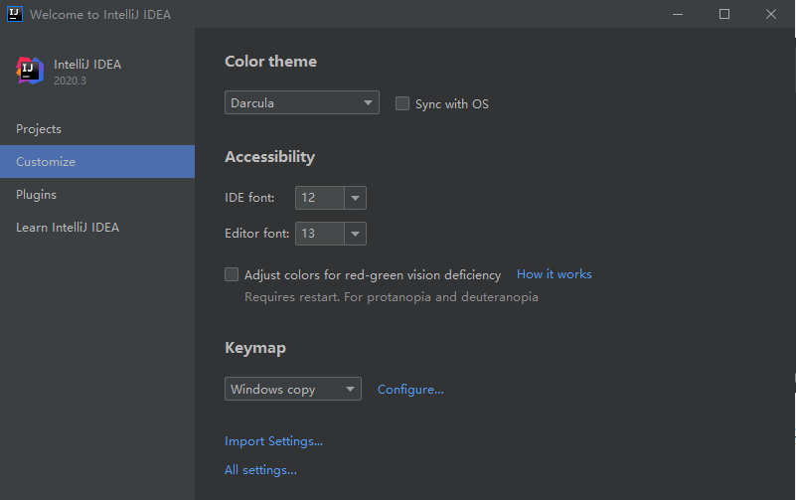Image resolution: width=796 pixels, height=500 pixels.
Task: Open the Plugins tab
Action: click(x=37, y=195)
